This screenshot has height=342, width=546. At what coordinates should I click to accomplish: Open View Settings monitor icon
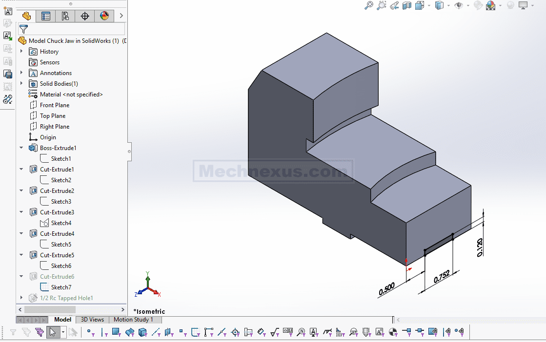pyautogui.click(x=523, y=5)
